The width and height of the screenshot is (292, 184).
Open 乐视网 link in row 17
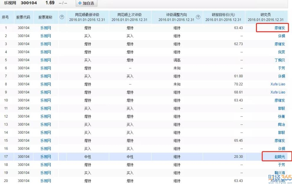click(x=46, y=157)
